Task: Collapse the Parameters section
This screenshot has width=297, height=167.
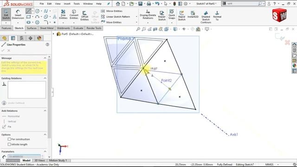Action: pyautogui.click(x=45, y=152)
